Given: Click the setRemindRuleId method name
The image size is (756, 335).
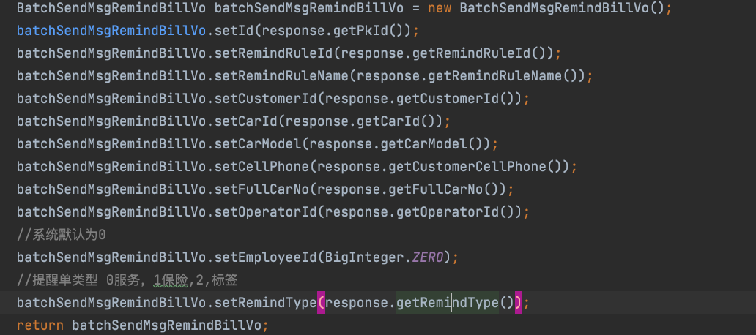Looking at the screenshot, I should click(273, 53).
